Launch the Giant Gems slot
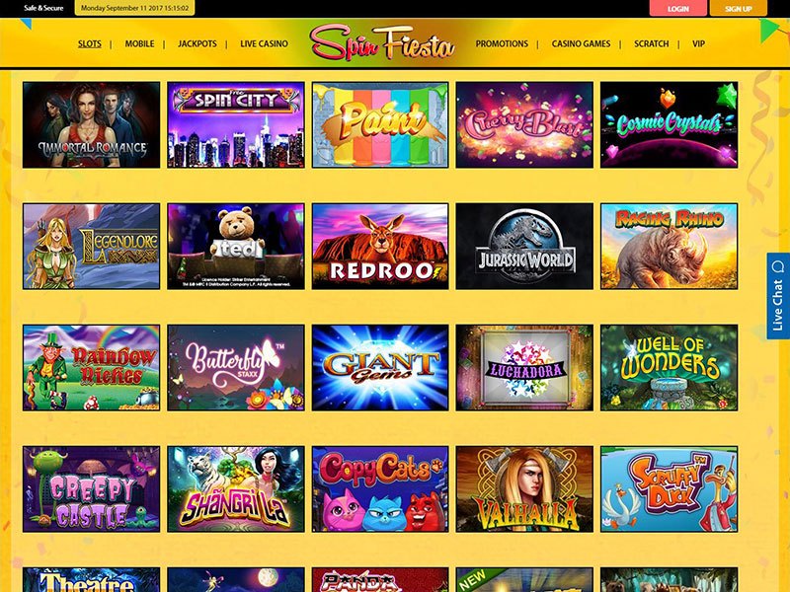This screenshot has width=790, height=592. (x=380, y=367)
